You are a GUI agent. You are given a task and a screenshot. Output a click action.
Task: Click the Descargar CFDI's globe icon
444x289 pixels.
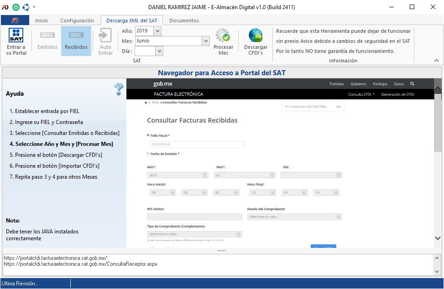[256, 36]
